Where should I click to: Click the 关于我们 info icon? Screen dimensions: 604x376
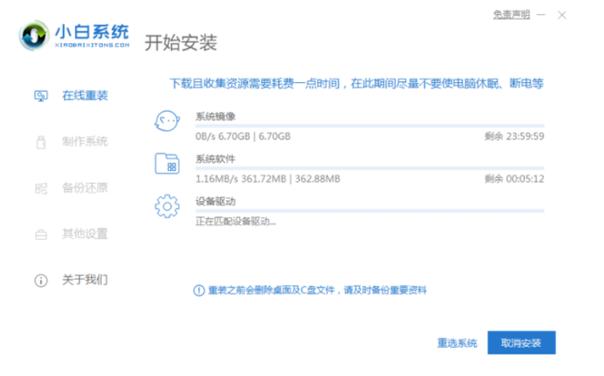[42, 280]
